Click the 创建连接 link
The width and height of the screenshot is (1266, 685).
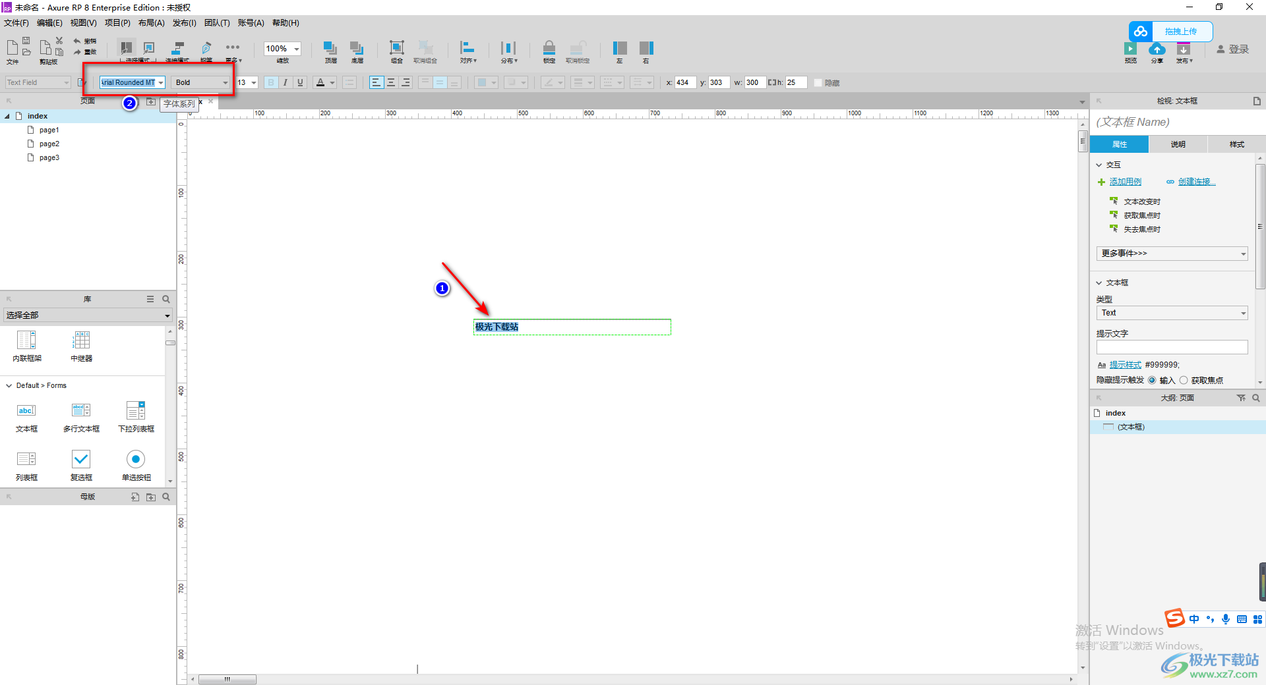[1197, 182]
